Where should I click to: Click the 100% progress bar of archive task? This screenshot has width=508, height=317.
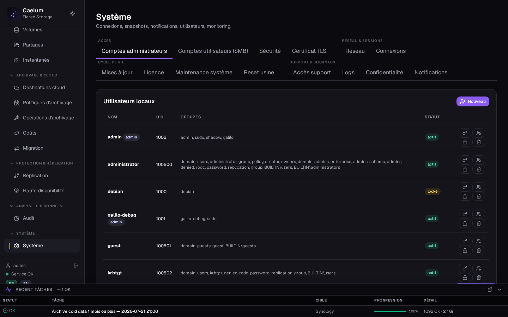pos(390,311)
